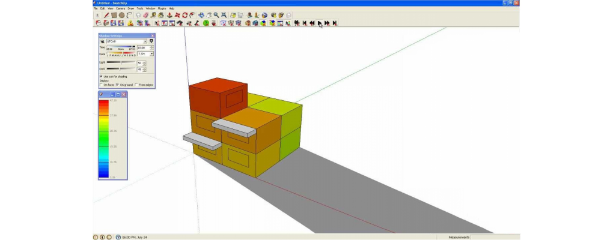Image resolution: width=613 pixels, height=240 pixels.
Task: Adjust the Light value stepper
Action: 144,63
